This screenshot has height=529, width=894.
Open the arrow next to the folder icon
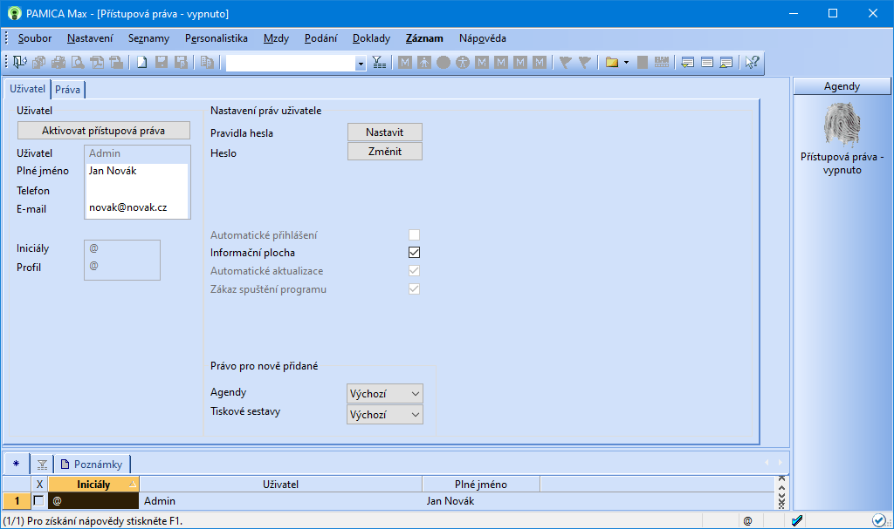click(626, 62)
